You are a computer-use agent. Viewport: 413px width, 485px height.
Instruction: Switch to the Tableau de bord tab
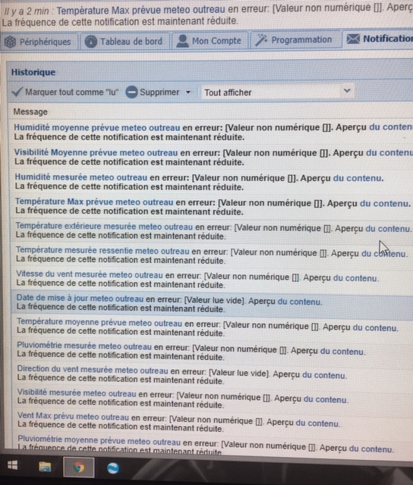click(125, 42)
